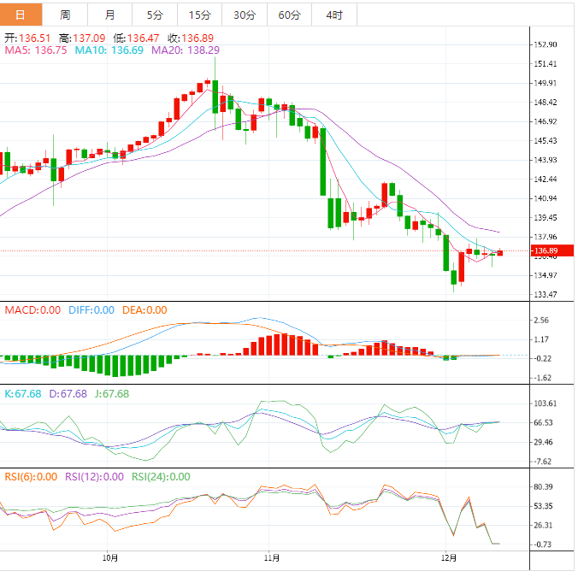
Task: Click the red 136.89 current price tag
Action: tap(545, 251)
